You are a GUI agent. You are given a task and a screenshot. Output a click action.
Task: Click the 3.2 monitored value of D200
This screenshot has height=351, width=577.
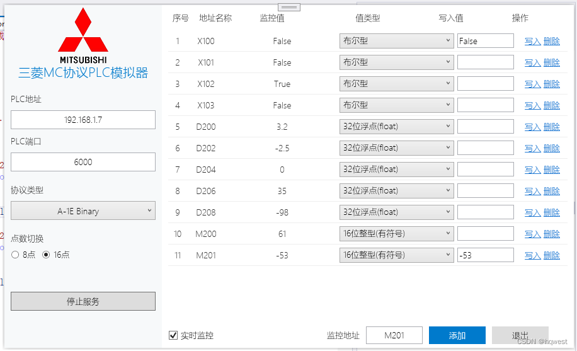[282, 127]
